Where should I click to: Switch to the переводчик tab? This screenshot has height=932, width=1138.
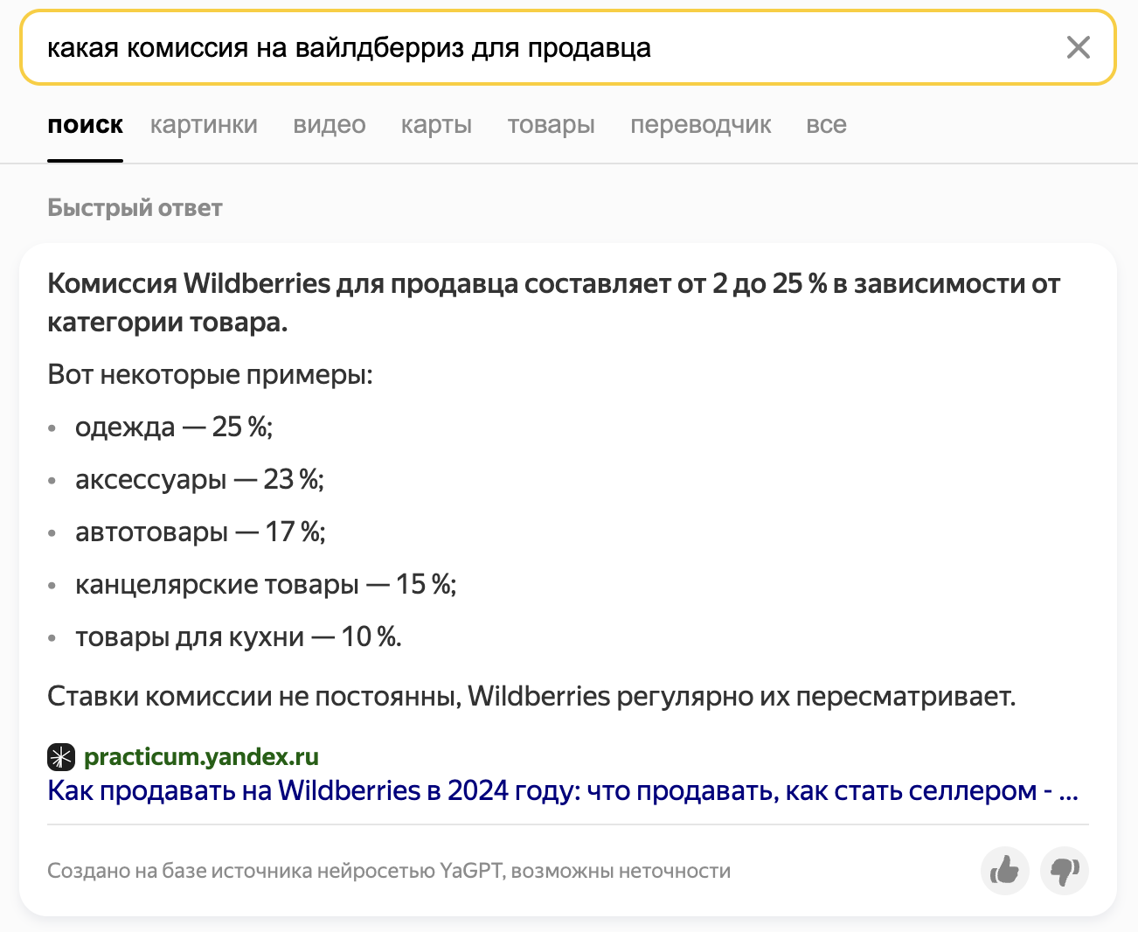700,125
